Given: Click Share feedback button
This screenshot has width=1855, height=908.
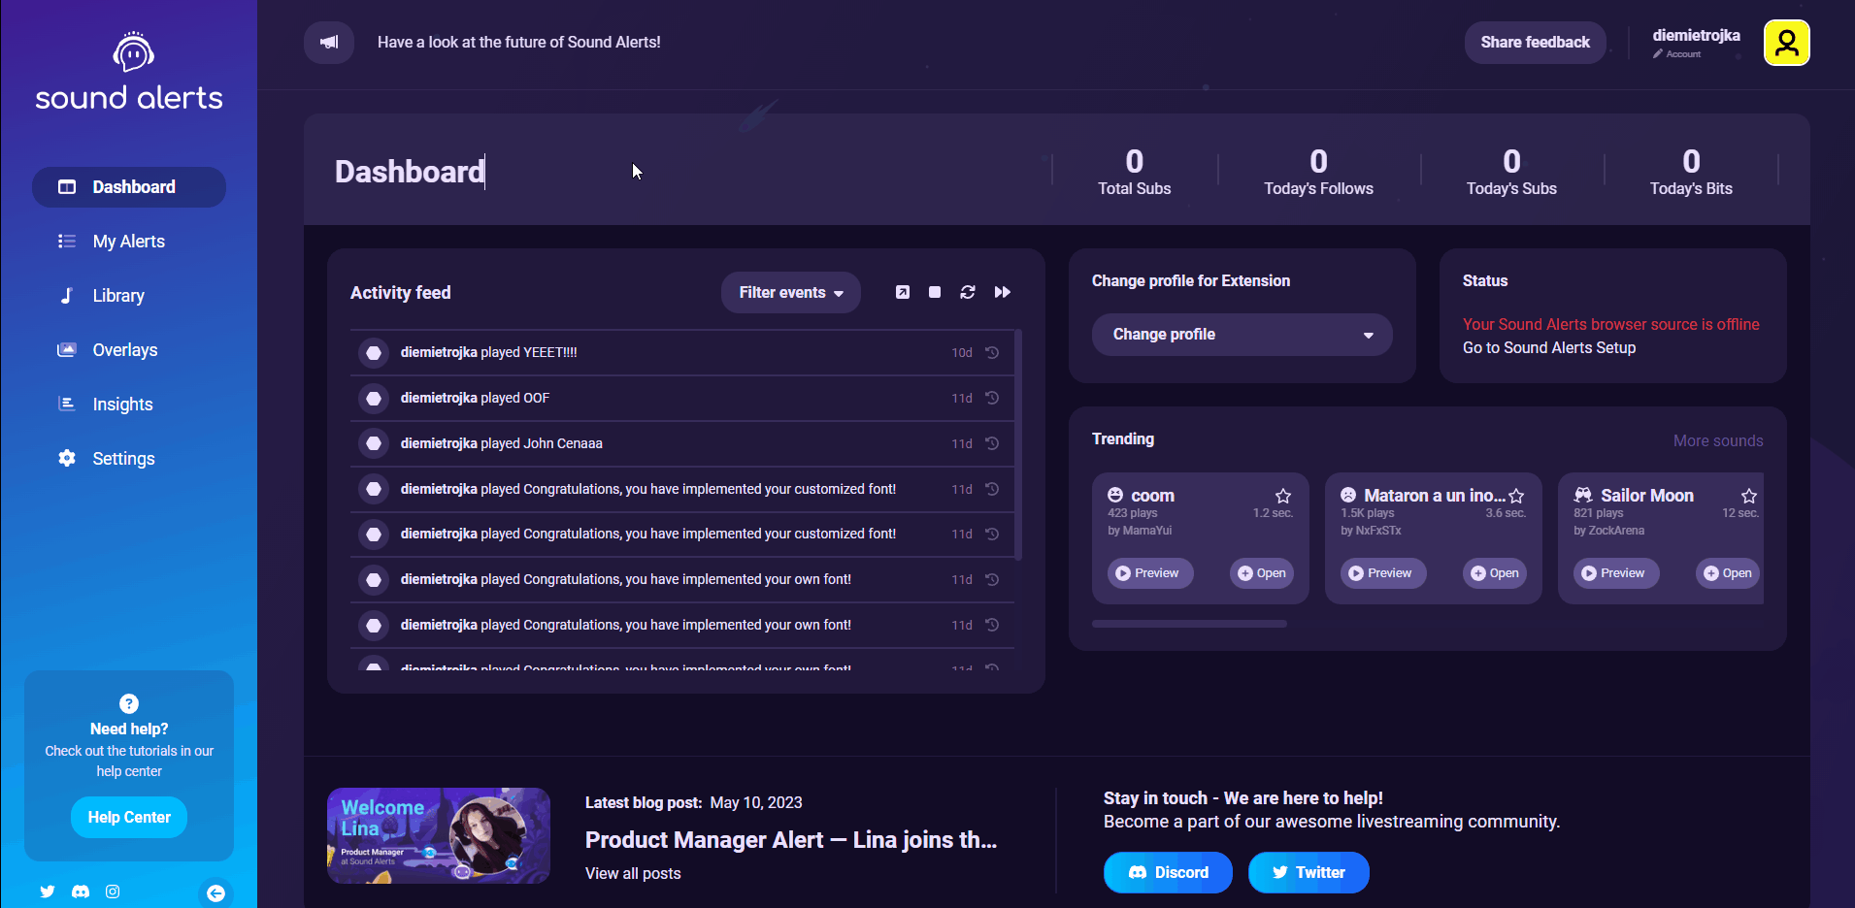Looking at the screenshot, I should click(x=1535, y=43).
